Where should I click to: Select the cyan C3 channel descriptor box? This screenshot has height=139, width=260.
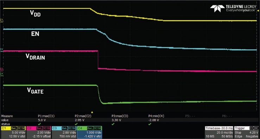[64, 132]
